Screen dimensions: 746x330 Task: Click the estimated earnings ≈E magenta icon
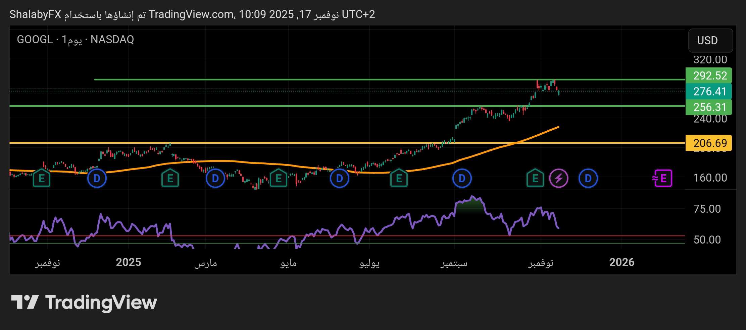(x=662, y=178)
